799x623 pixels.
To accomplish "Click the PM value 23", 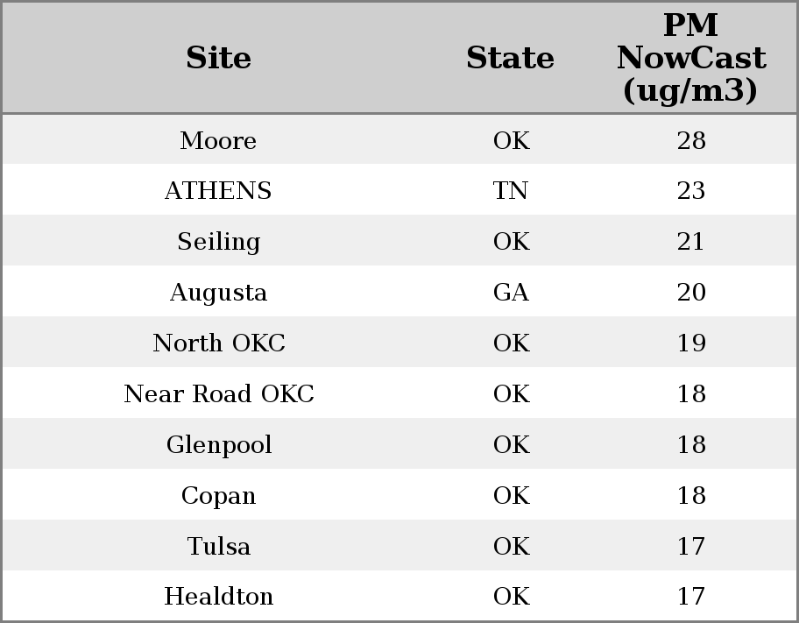I will coord(691,191).
